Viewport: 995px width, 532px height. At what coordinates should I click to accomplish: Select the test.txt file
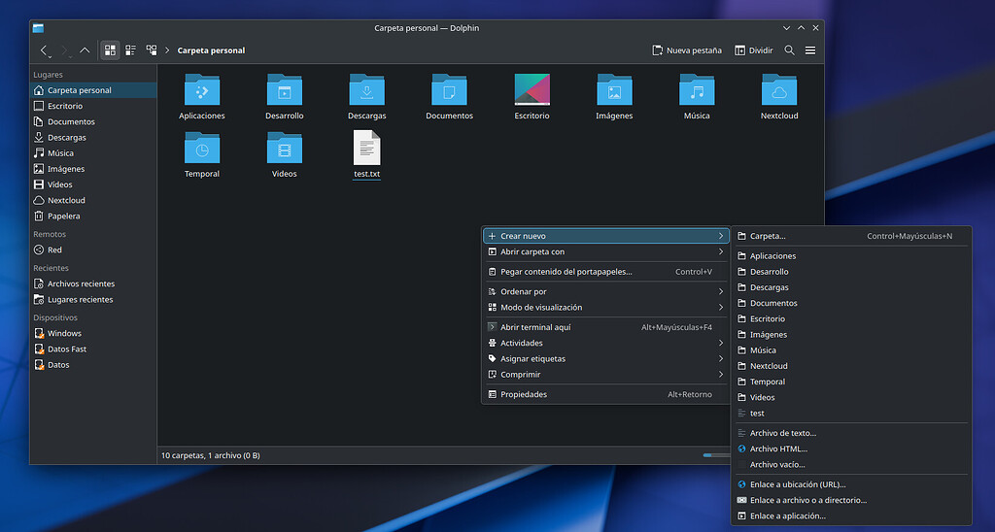pyautogui.click(x=366, y=153)
